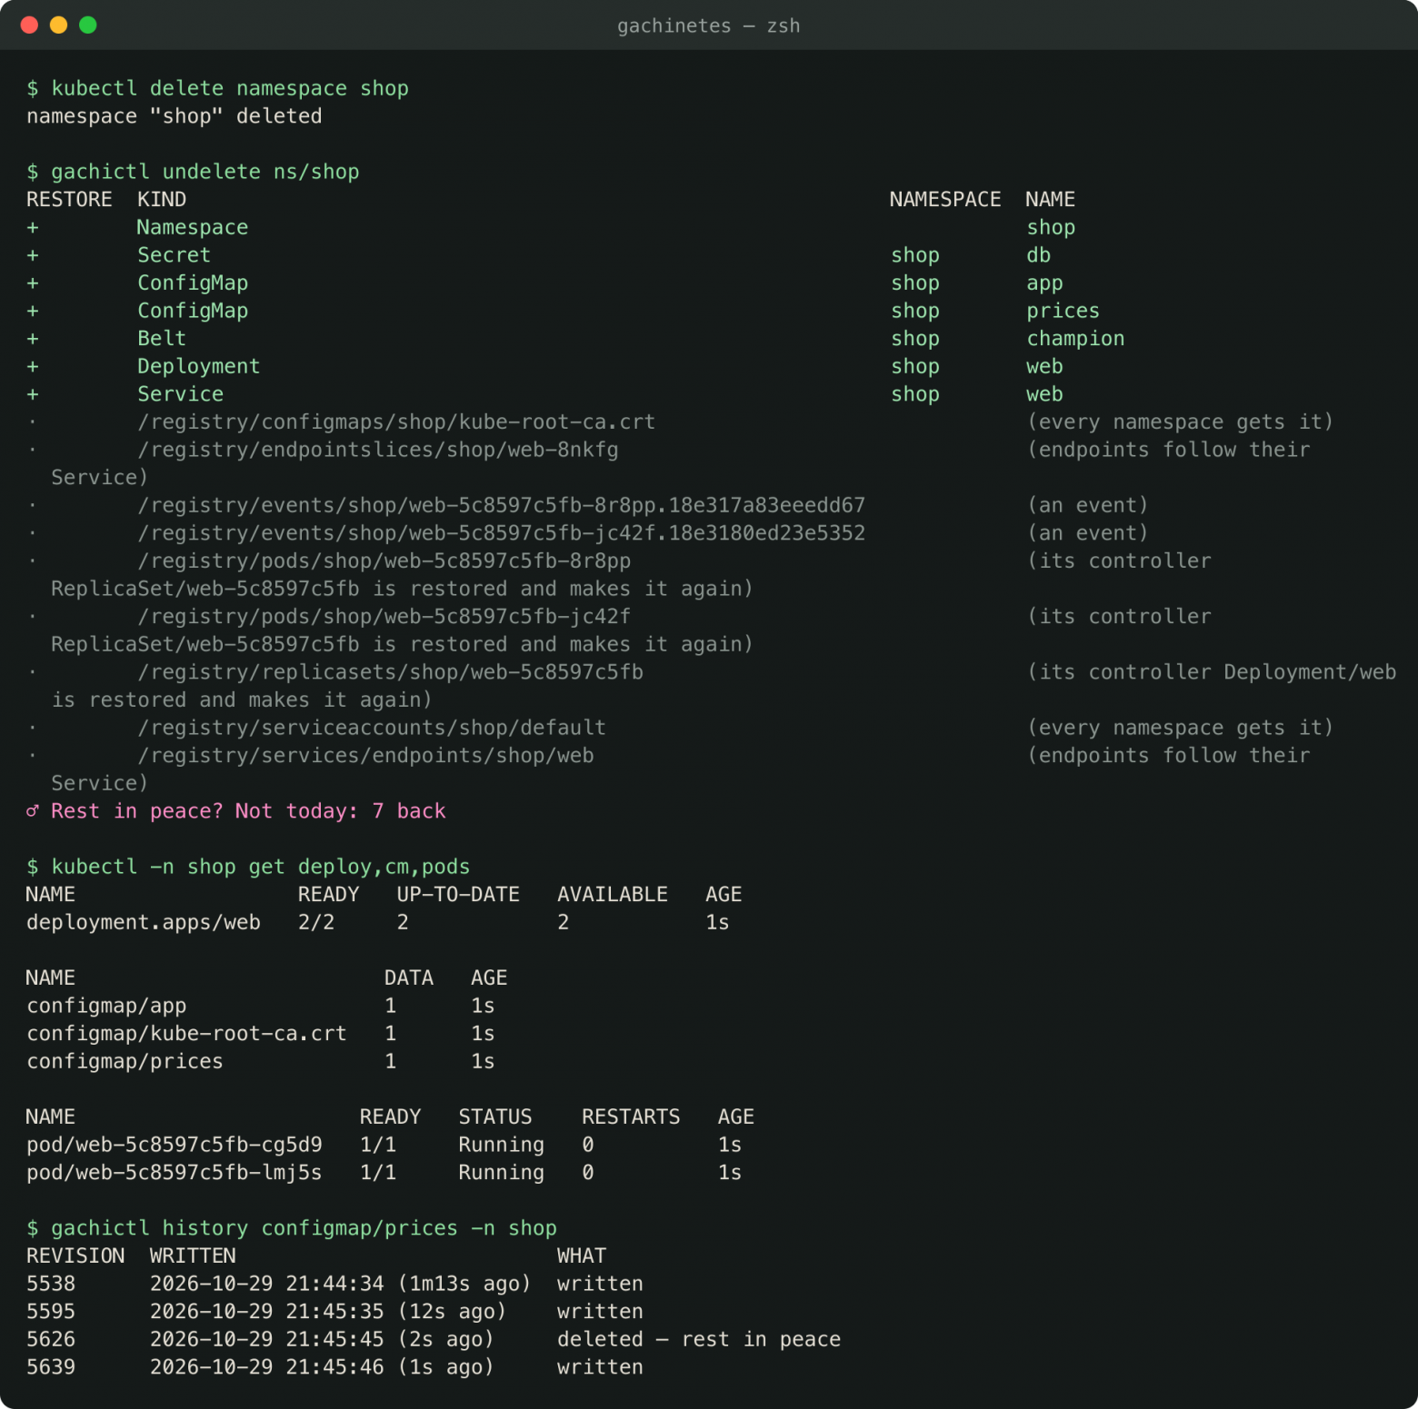
Task: Click the path '/registry/serviceaccounts/shop/default'
Action: pyautogui.click(x=372, y=728)
